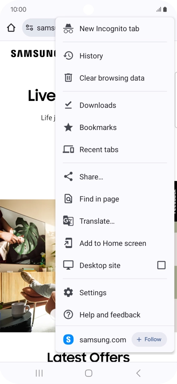Click the Incognito hat-and-glasses icon
Image resolution: width=177 pixels, height=384 pixels.
(68, 29)
